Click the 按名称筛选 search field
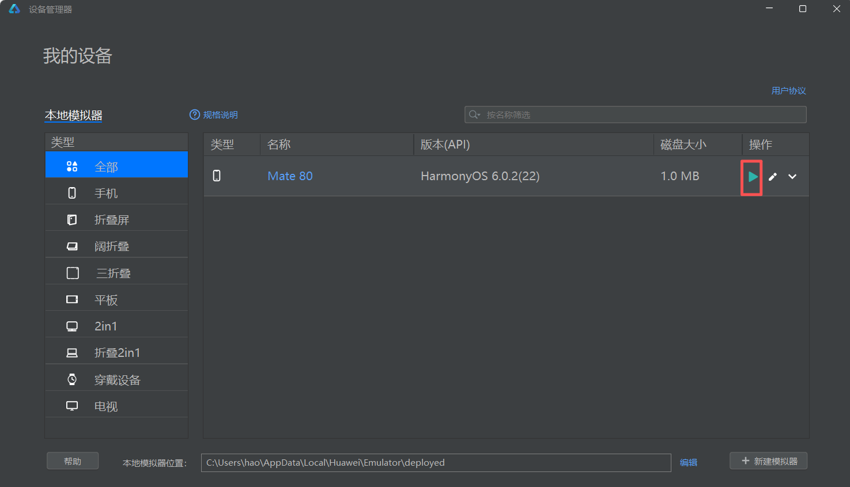This screenshot has height=487, width=850. [635, 115]
